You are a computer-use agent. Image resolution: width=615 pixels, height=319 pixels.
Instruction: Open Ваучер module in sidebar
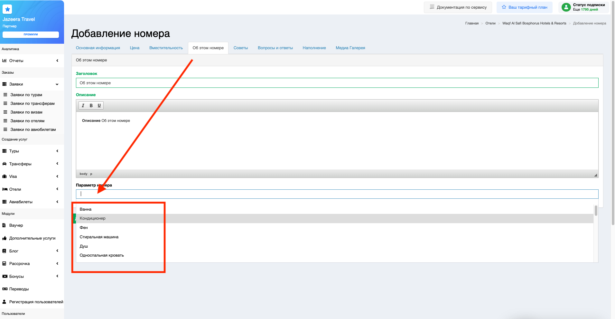pos(16,225)
